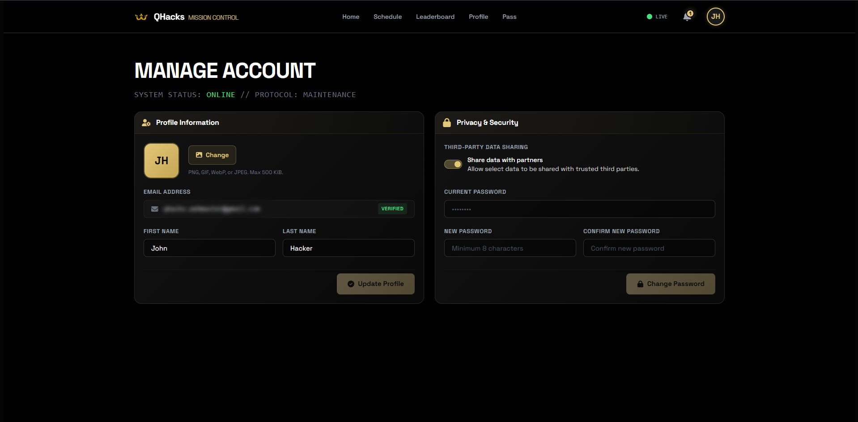This screenshot has height=422, width=858.
Task: Click the VERIFIED email badge
Action: coord(392,209)
